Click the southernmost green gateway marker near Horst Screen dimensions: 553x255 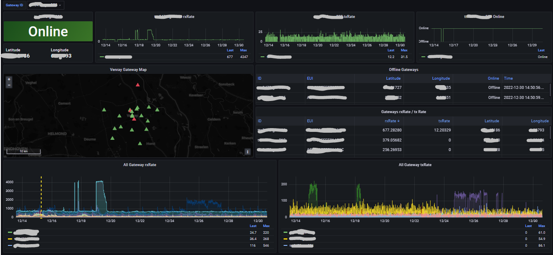tap(140, 144)
